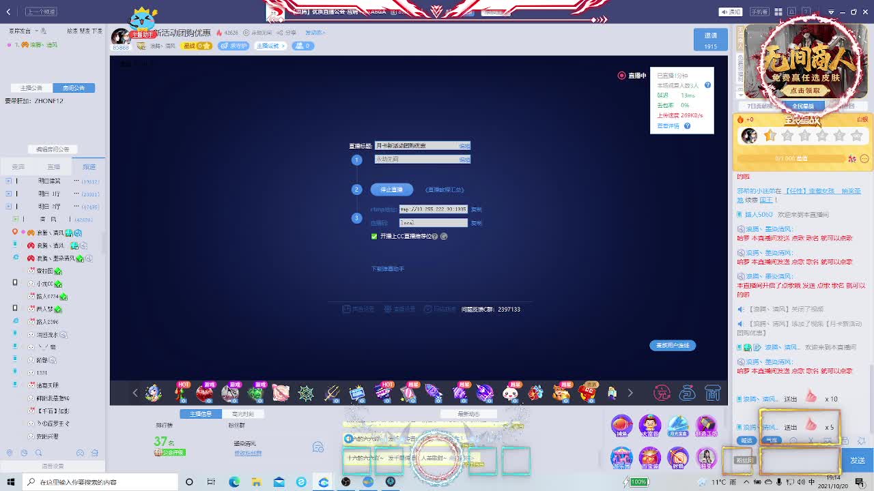Expand the channel row with count 47495
This screenshot has width=874, height=491.
[8, 206]
